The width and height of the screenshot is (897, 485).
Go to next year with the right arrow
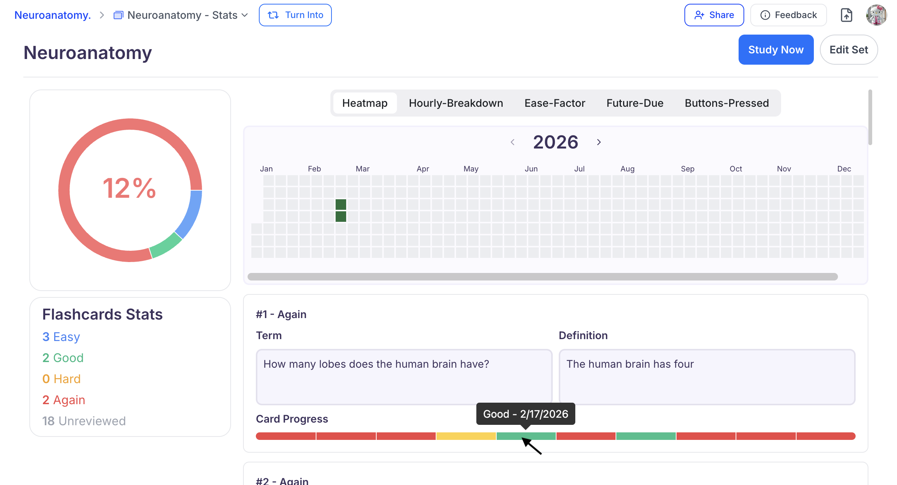click(x=599, y=142)
